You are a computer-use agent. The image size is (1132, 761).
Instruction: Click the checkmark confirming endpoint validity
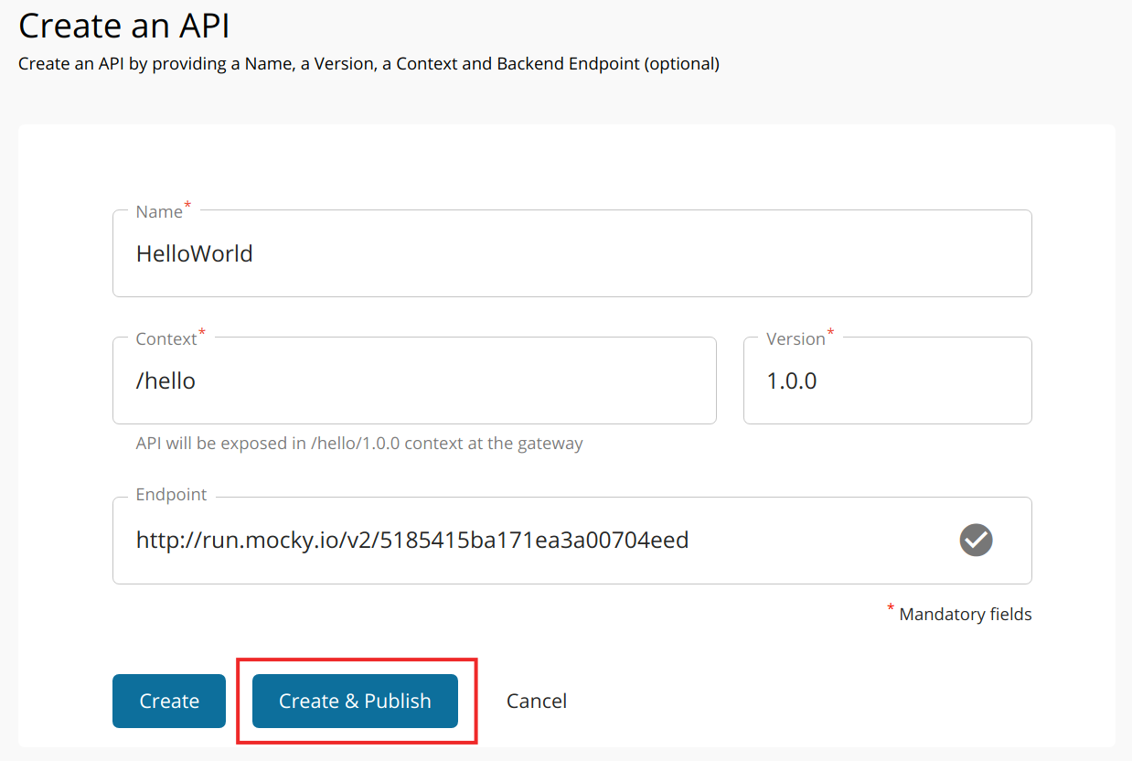975,540
